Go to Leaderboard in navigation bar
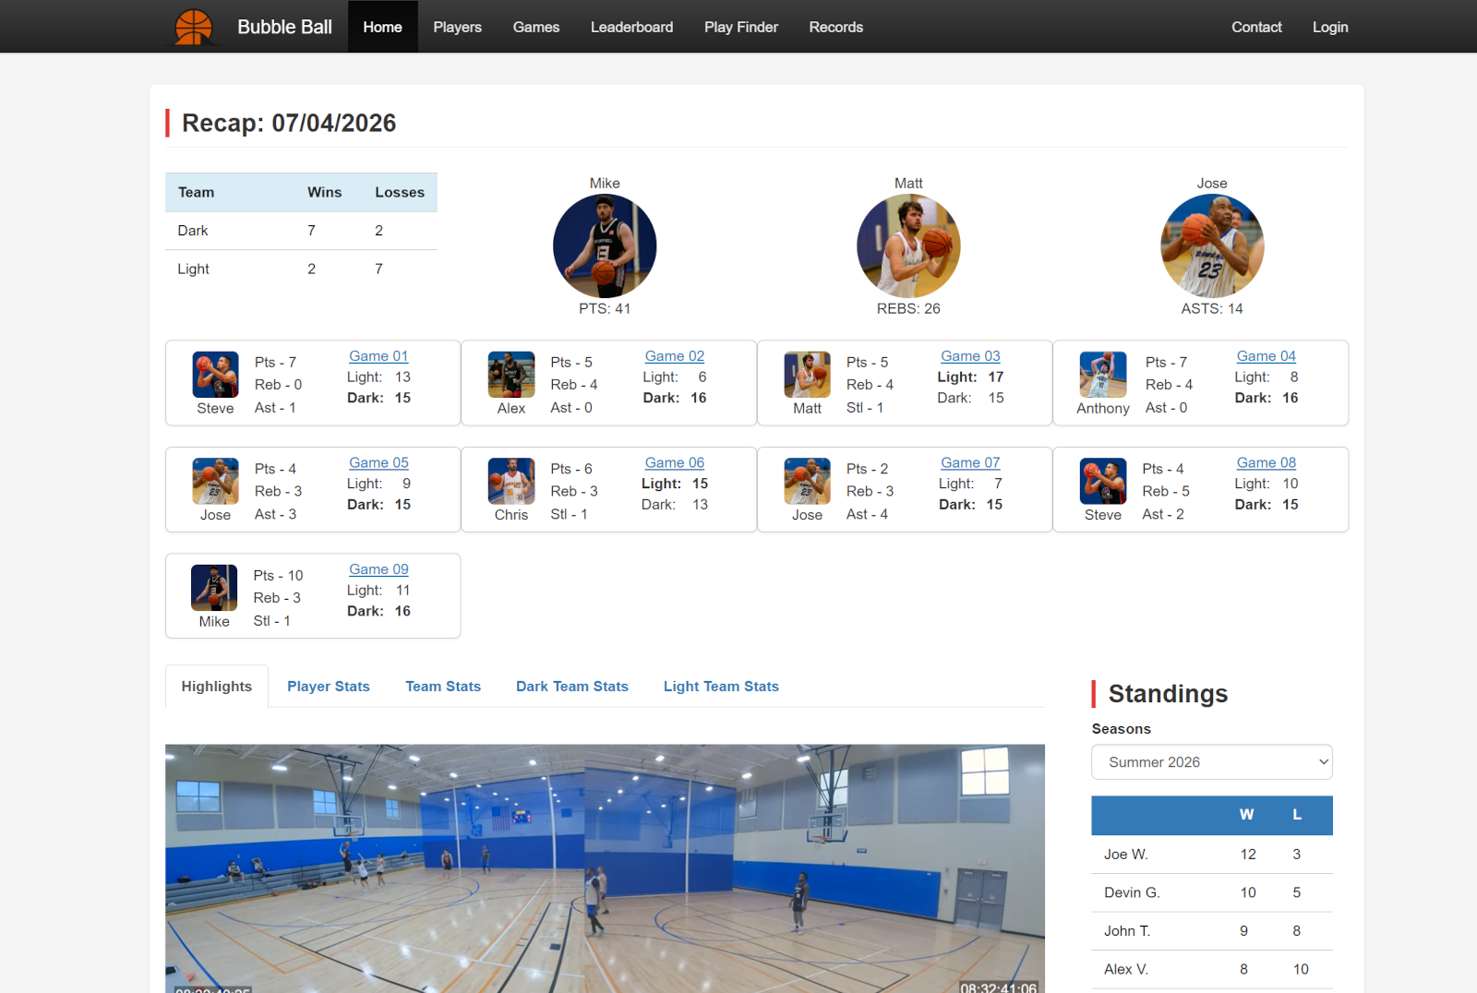Image resolution: width=1477 pixels, height=993 pixels. pyautogui.click(x=632, y=27)
